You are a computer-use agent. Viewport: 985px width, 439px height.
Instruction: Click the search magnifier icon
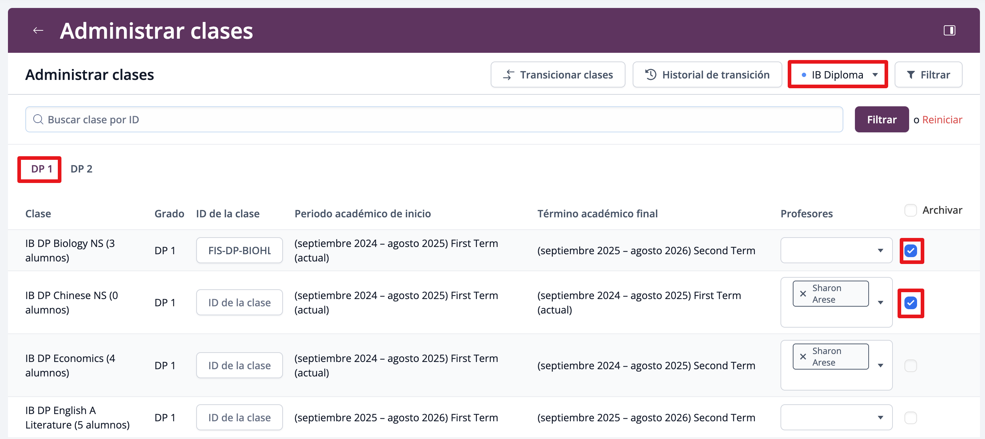tap(38, 120)
